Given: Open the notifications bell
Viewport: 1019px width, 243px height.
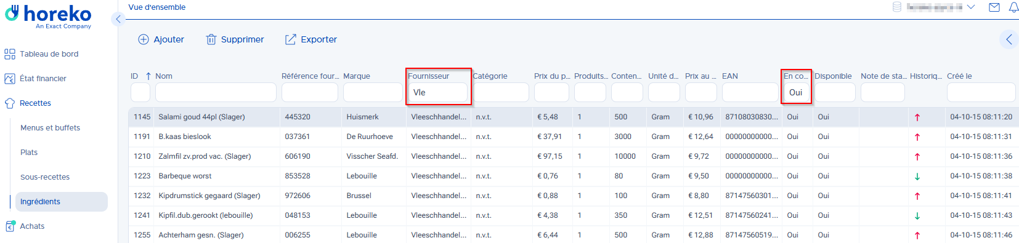Looking at the screenshot, I should coord(1013,7).
